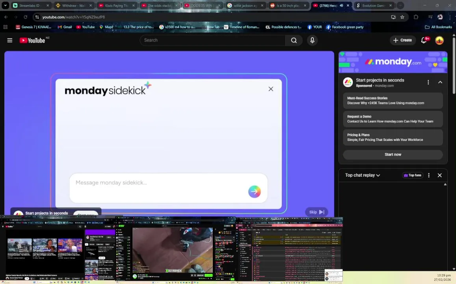Click the address bar URL
This screenshot has height=284, width=456.
[74, 17]
